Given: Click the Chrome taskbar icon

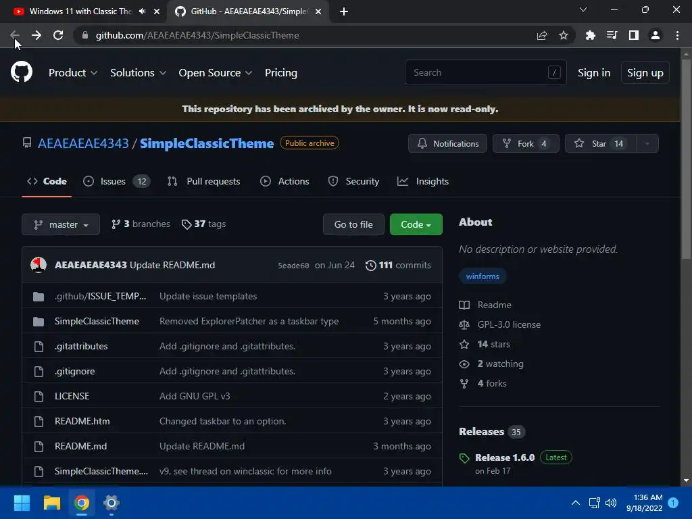Looking at the screenshot, I should [82, 503].
